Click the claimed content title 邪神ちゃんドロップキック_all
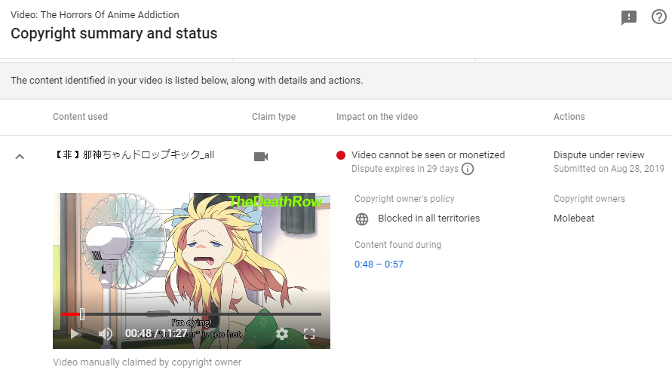The width and height of the screenshot is (672, 373). point(134,154)
